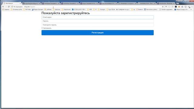Switch to Jumbotron Template tab
Image resolution: width=194 pixels, height=109 pixels.
pos(69,3)
